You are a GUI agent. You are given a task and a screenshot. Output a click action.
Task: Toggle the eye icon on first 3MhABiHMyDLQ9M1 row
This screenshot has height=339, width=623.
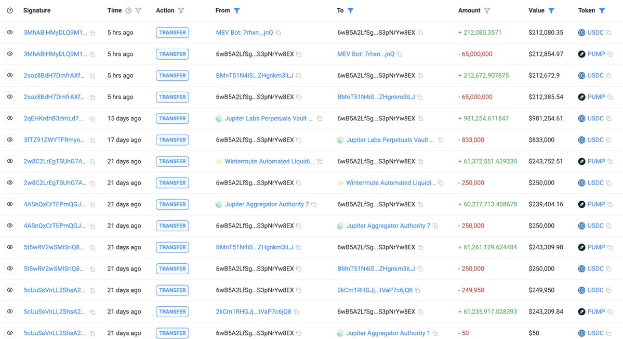click(x=10, y=33)
